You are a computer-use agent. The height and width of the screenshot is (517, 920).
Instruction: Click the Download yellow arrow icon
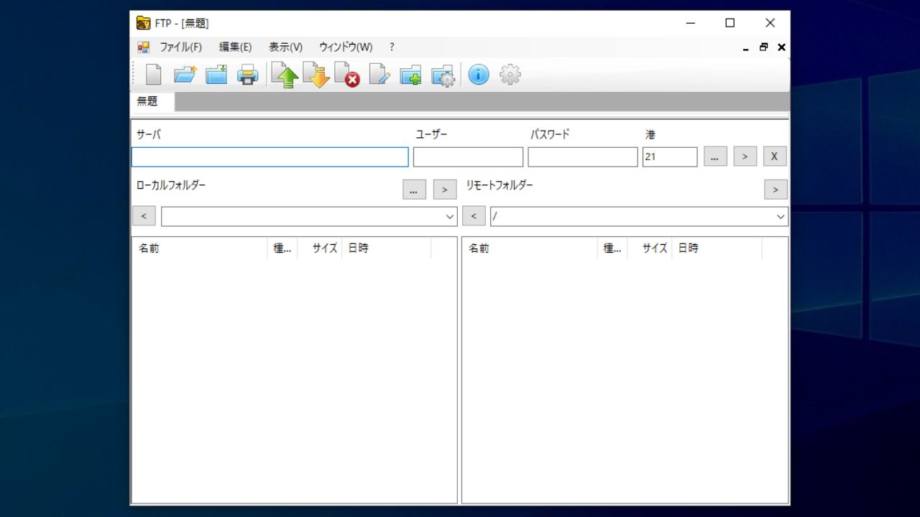[x=316, y=75]
